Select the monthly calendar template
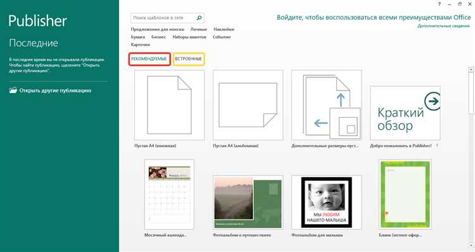Image resolution: width=475 pixels, height=252 pixels. (x=169, y=194)
